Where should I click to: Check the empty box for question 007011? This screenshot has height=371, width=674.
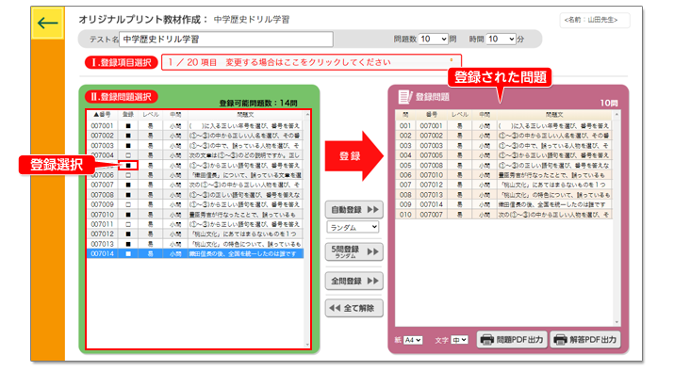pos(128,224)
